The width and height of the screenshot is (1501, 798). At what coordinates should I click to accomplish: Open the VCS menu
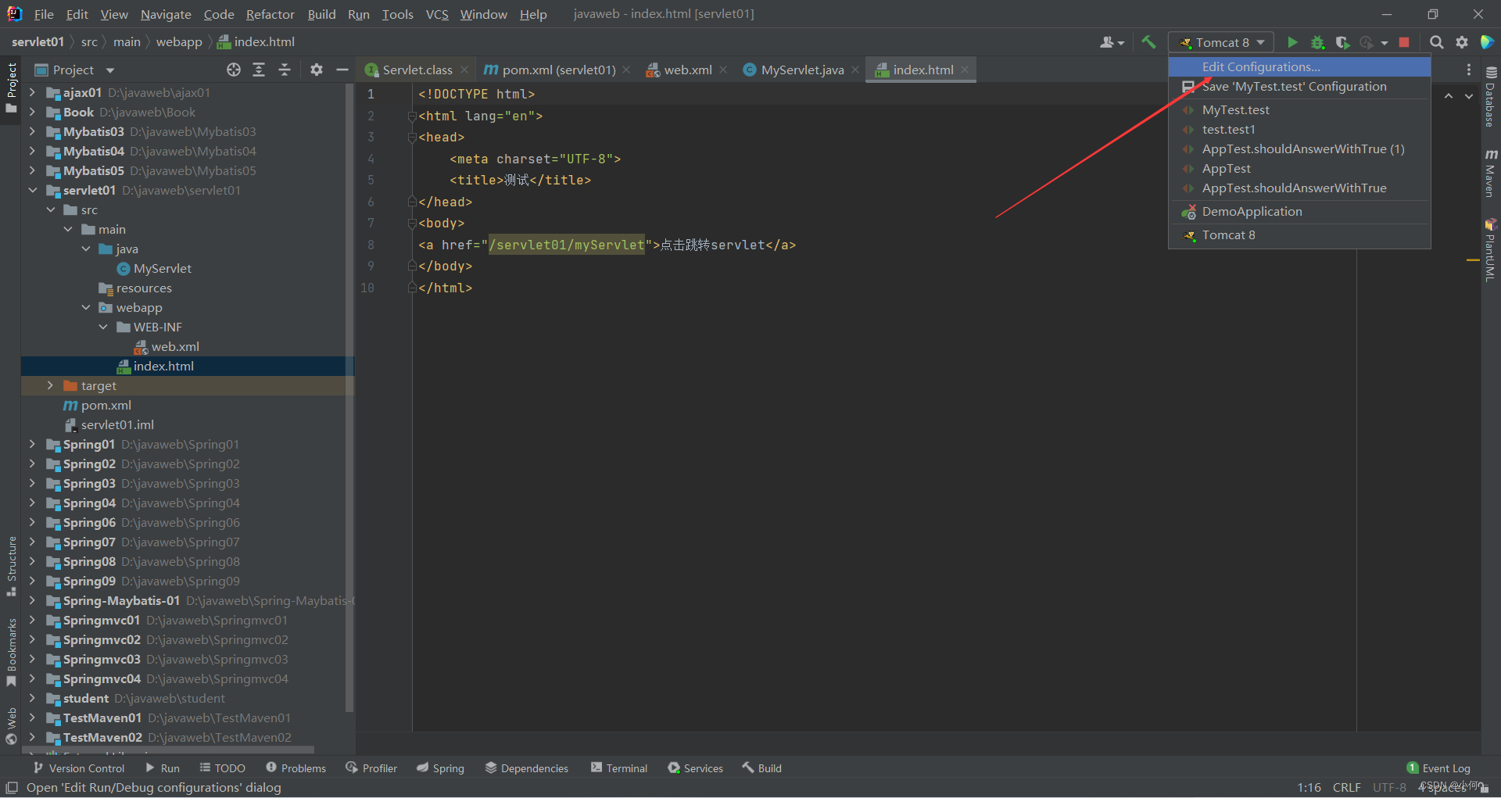click(436, 14)
